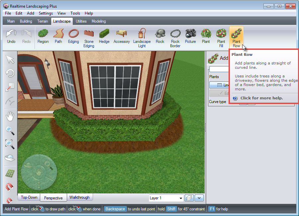Expand the chevron button after layers icon
Screen dimensions: 299x216
point(199,198)
